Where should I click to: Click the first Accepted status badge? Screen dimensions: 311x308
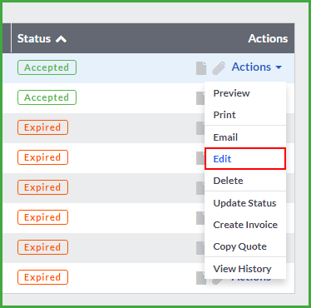click(x=47, y=67)
